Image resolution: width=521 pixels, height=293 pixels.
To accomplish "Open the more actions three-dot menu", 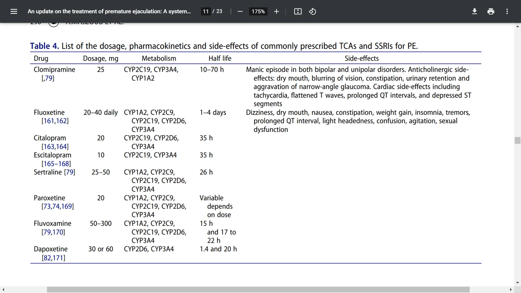I will click(507, 11).
